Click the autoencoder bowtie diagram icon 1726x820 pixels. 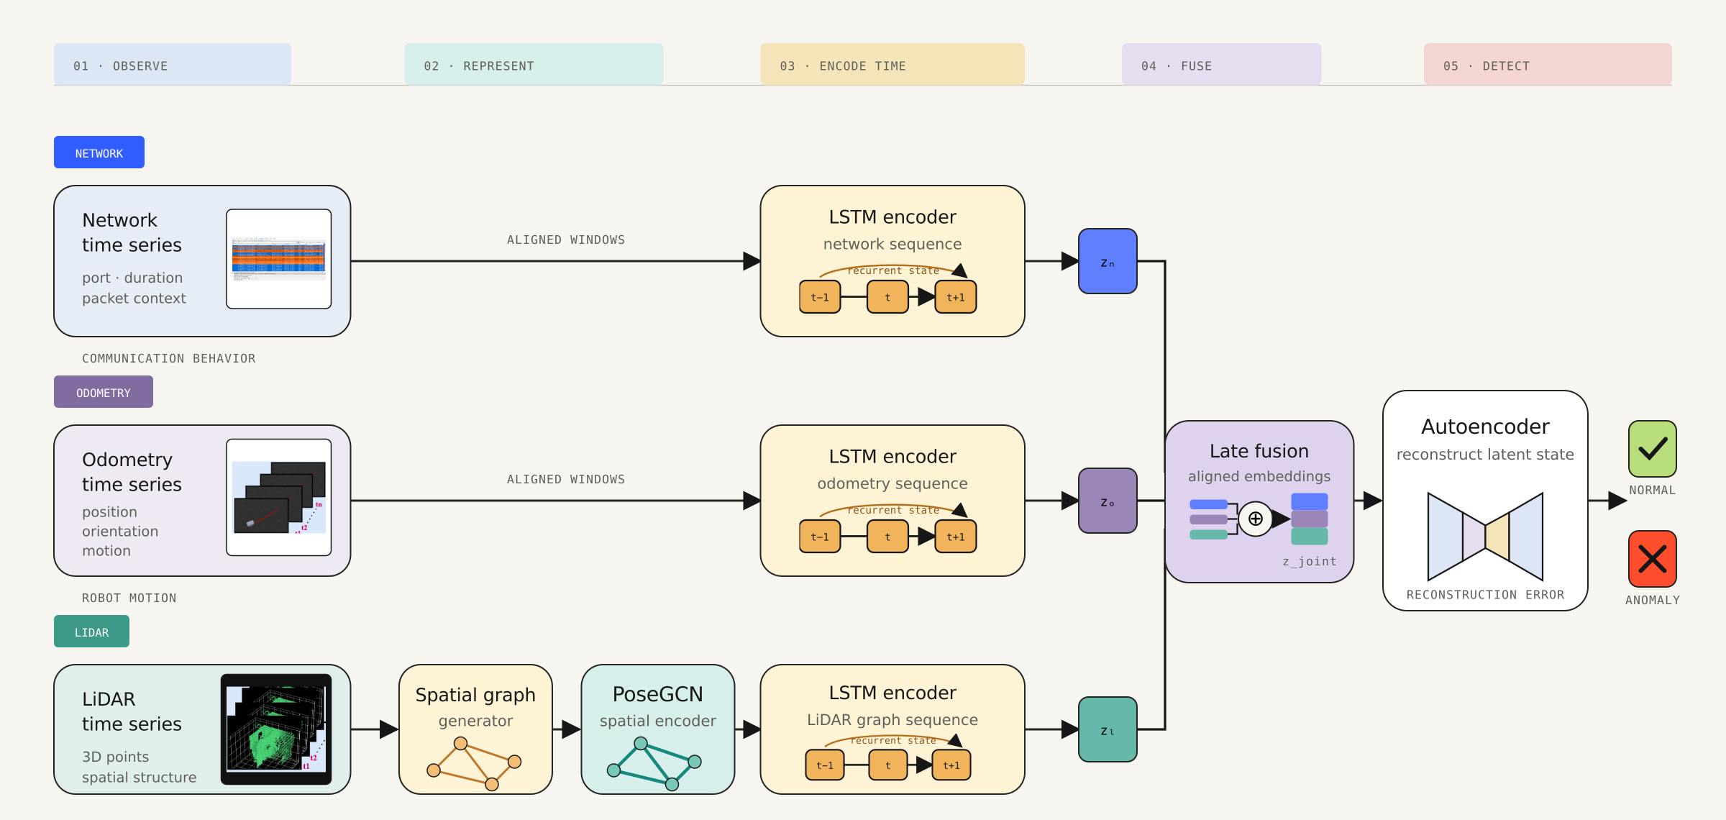tap(1485, 537)
